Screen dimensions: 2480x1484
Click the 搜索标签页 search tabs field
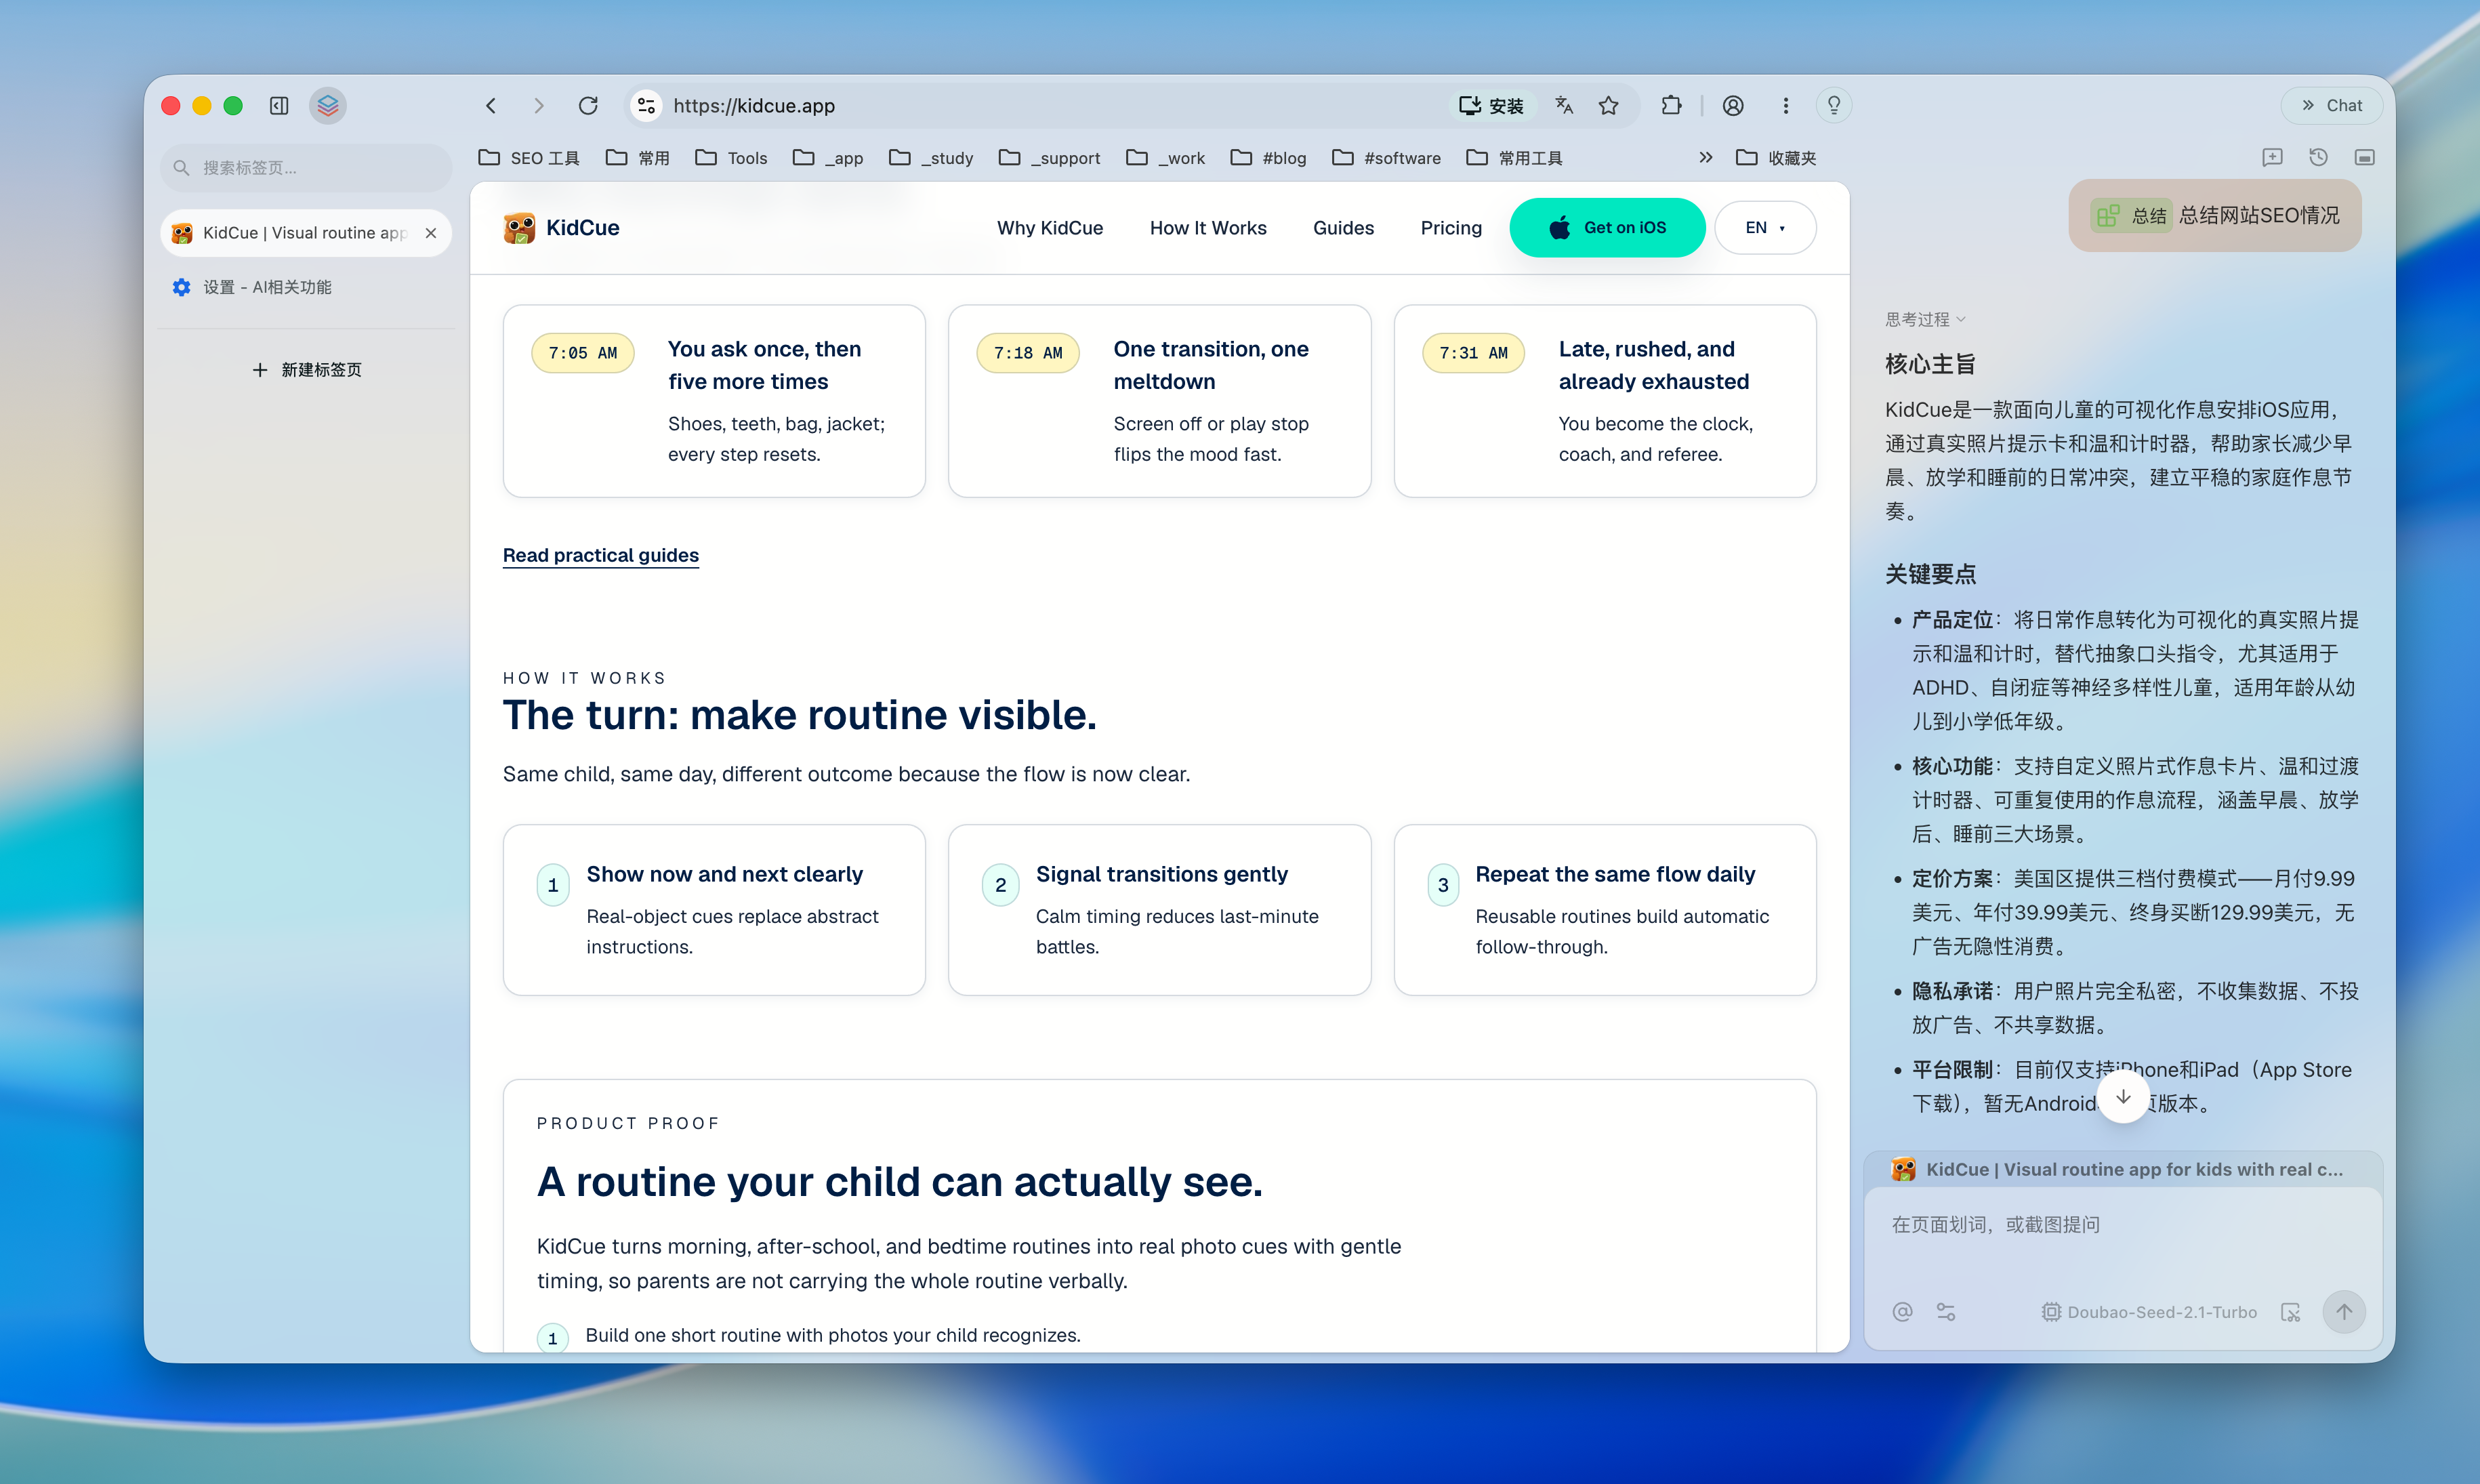[x=306, y=168]
